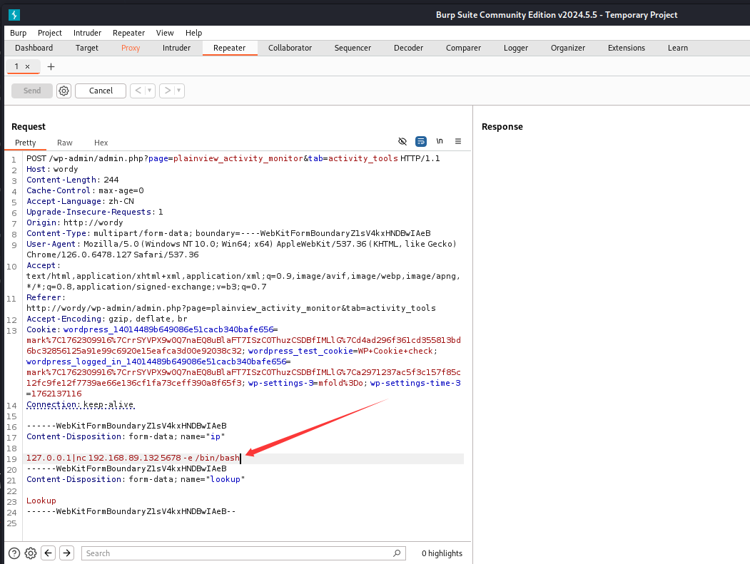This screenshot has height=564, width=750.
Task: Click Content-Length: 244 header
Action: [x=73, y=180]
